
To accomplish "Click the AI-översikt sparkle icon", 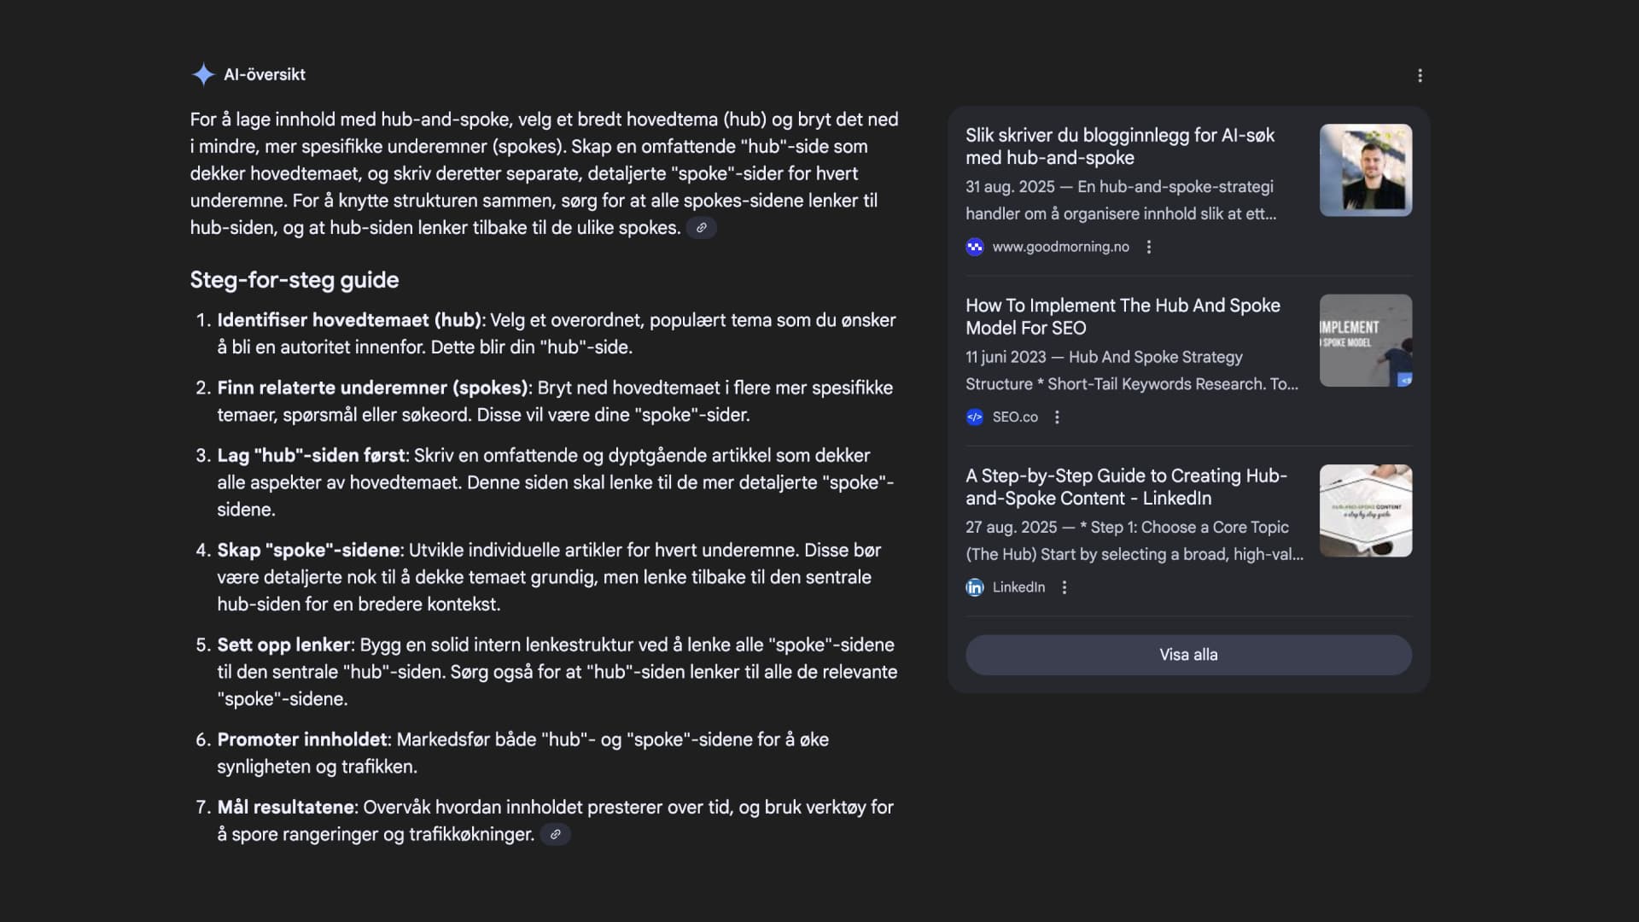I will point(203,75).
